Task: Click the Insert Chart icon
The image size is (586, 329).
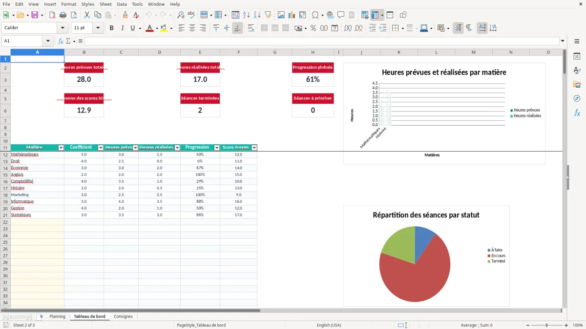Action: click(292, 15)
